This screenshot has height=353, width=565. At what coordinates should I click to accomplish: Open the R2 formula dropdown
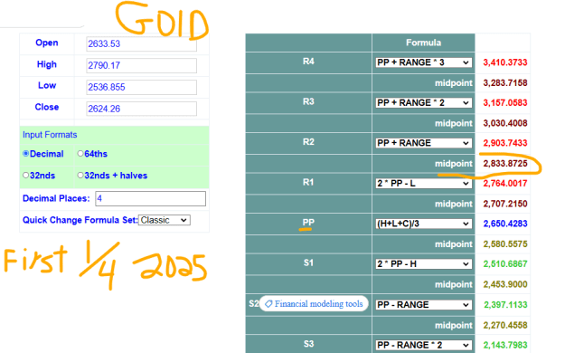tap(423, 143)
